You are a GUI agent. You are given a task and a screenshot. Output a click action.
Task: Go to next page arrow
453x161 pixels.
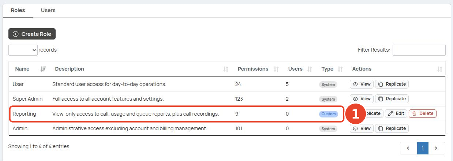click(436, 148)
